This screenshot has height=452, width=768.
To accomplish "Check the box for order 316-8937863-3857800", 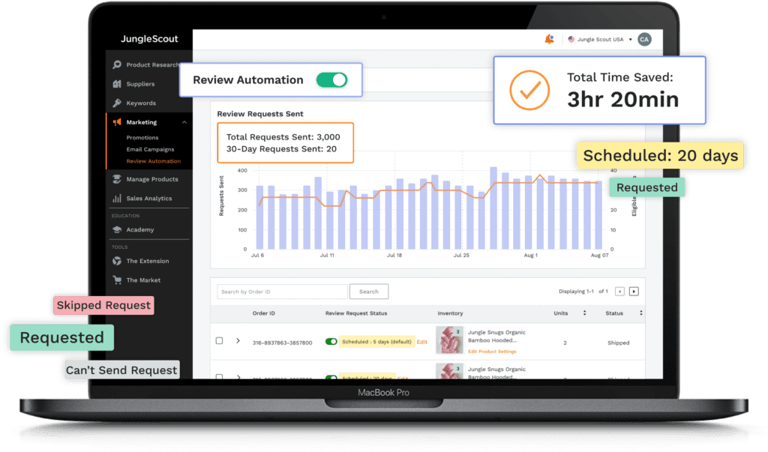I will [220, 341].
